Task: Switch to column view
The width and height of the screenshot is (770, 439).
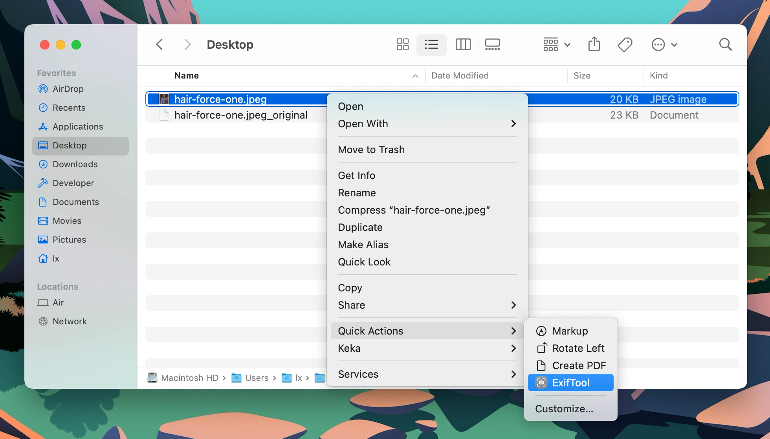Action: (463, 44)
